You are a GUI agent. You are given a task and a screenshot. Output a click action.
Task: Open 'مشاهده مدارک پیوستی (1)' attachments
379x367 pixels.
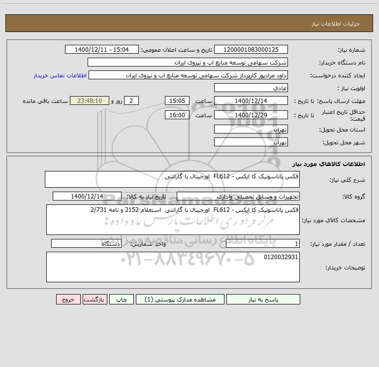180,299
